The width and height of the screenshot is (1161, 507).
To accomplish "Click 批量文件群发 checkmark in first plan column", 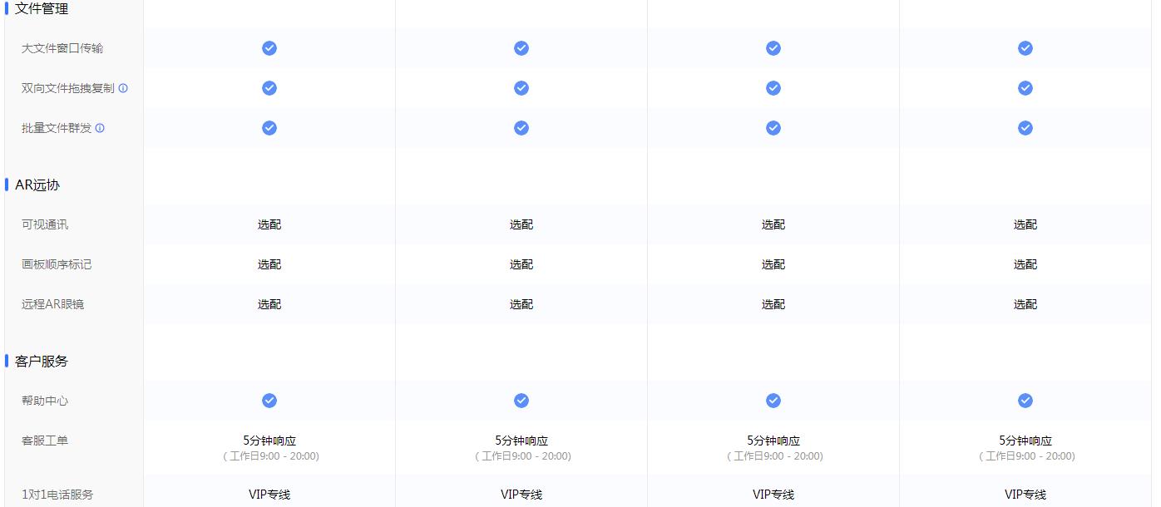I will point(269,128).
